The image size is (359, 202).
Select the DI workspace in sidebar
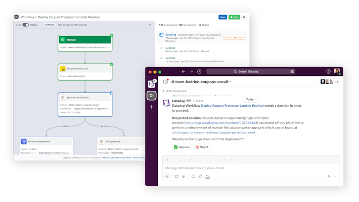click(151, 95)
